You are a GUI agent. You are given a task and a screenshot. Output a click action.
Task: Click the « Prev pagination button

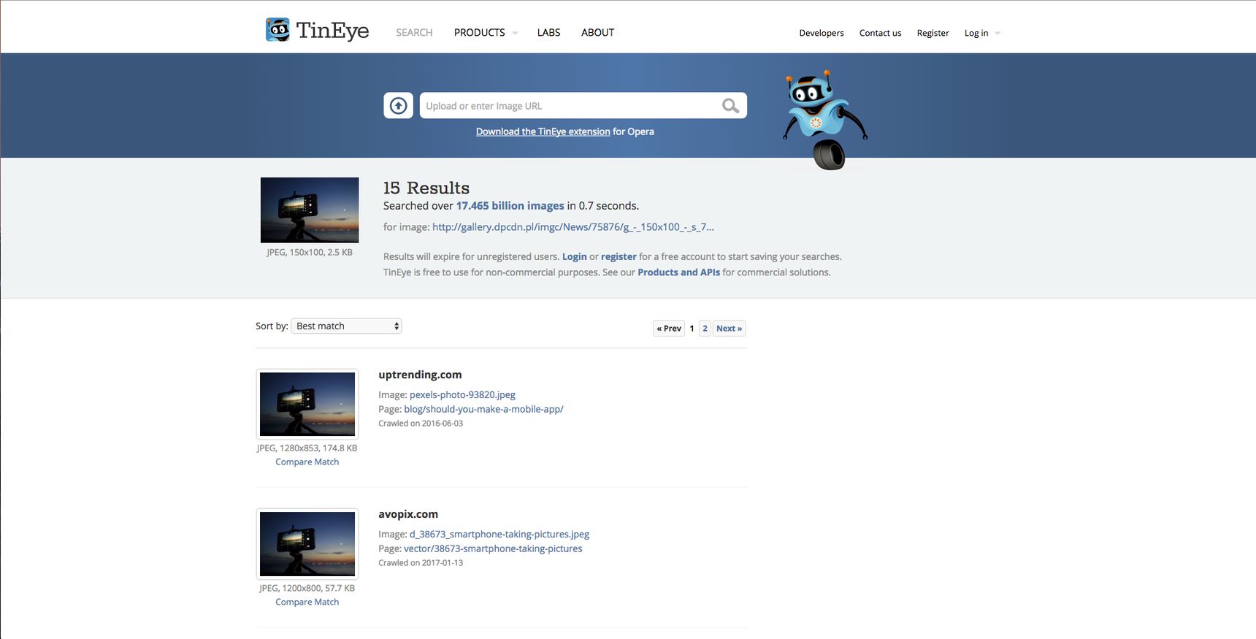(x=669, y=329)
